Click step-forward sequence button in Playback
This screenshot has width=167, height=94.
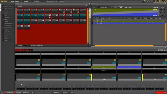[164, 10]
